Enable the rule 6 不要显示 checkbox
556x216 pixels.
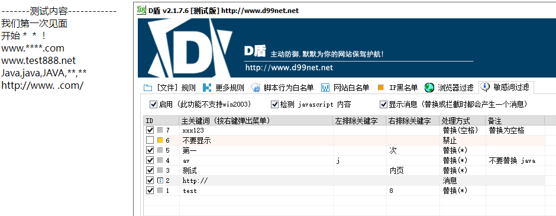click(x=150, y=140)
